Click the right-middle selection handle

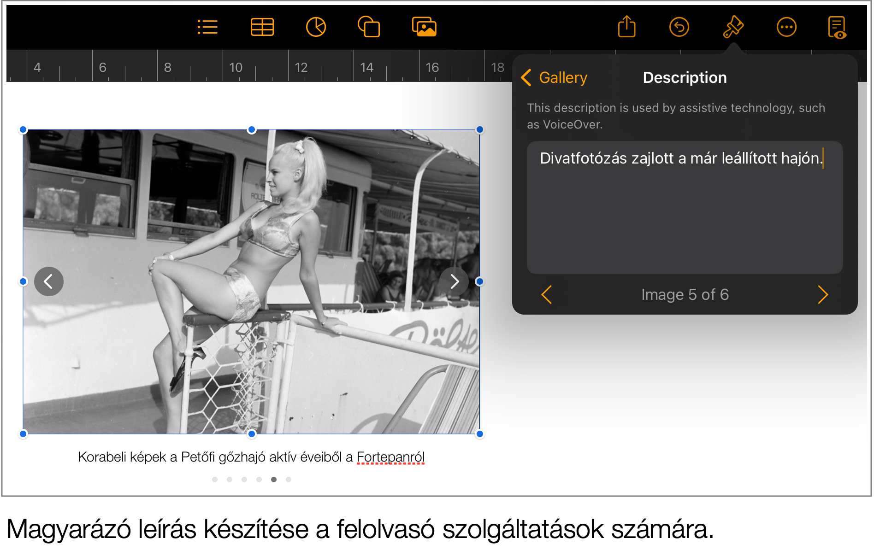480,281
